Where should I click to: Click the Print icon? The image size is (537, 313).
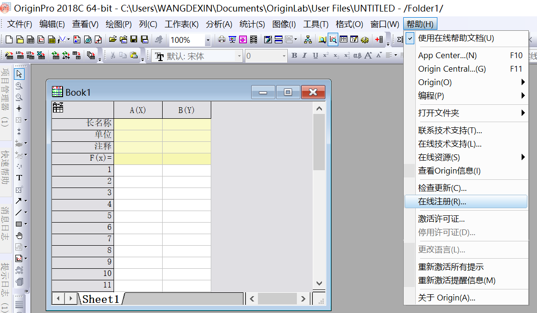tap(221, 40)
